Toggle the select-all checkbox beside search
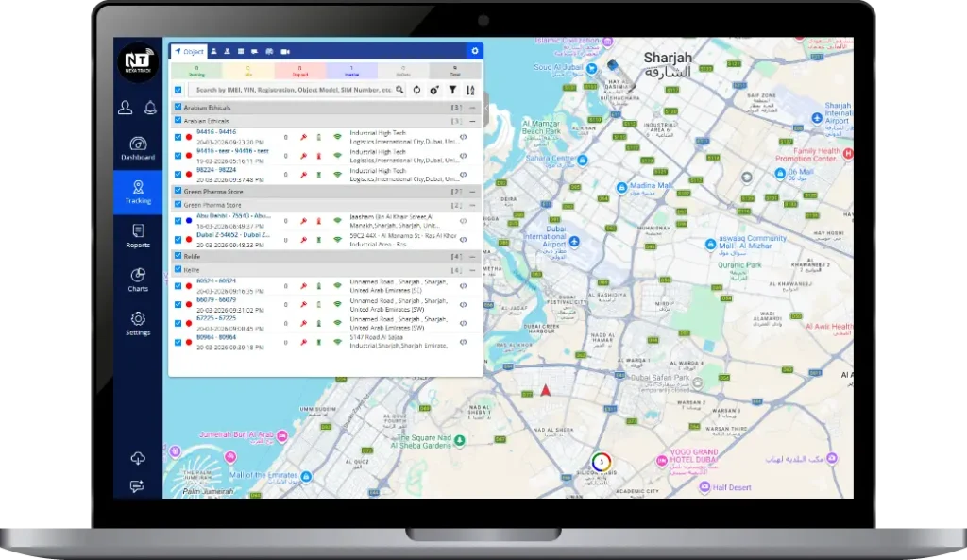Viewport: 967px width, 560px height. pos(178,90)
